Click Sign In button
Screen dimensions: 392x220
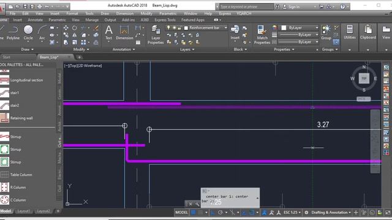click(292, 7)
